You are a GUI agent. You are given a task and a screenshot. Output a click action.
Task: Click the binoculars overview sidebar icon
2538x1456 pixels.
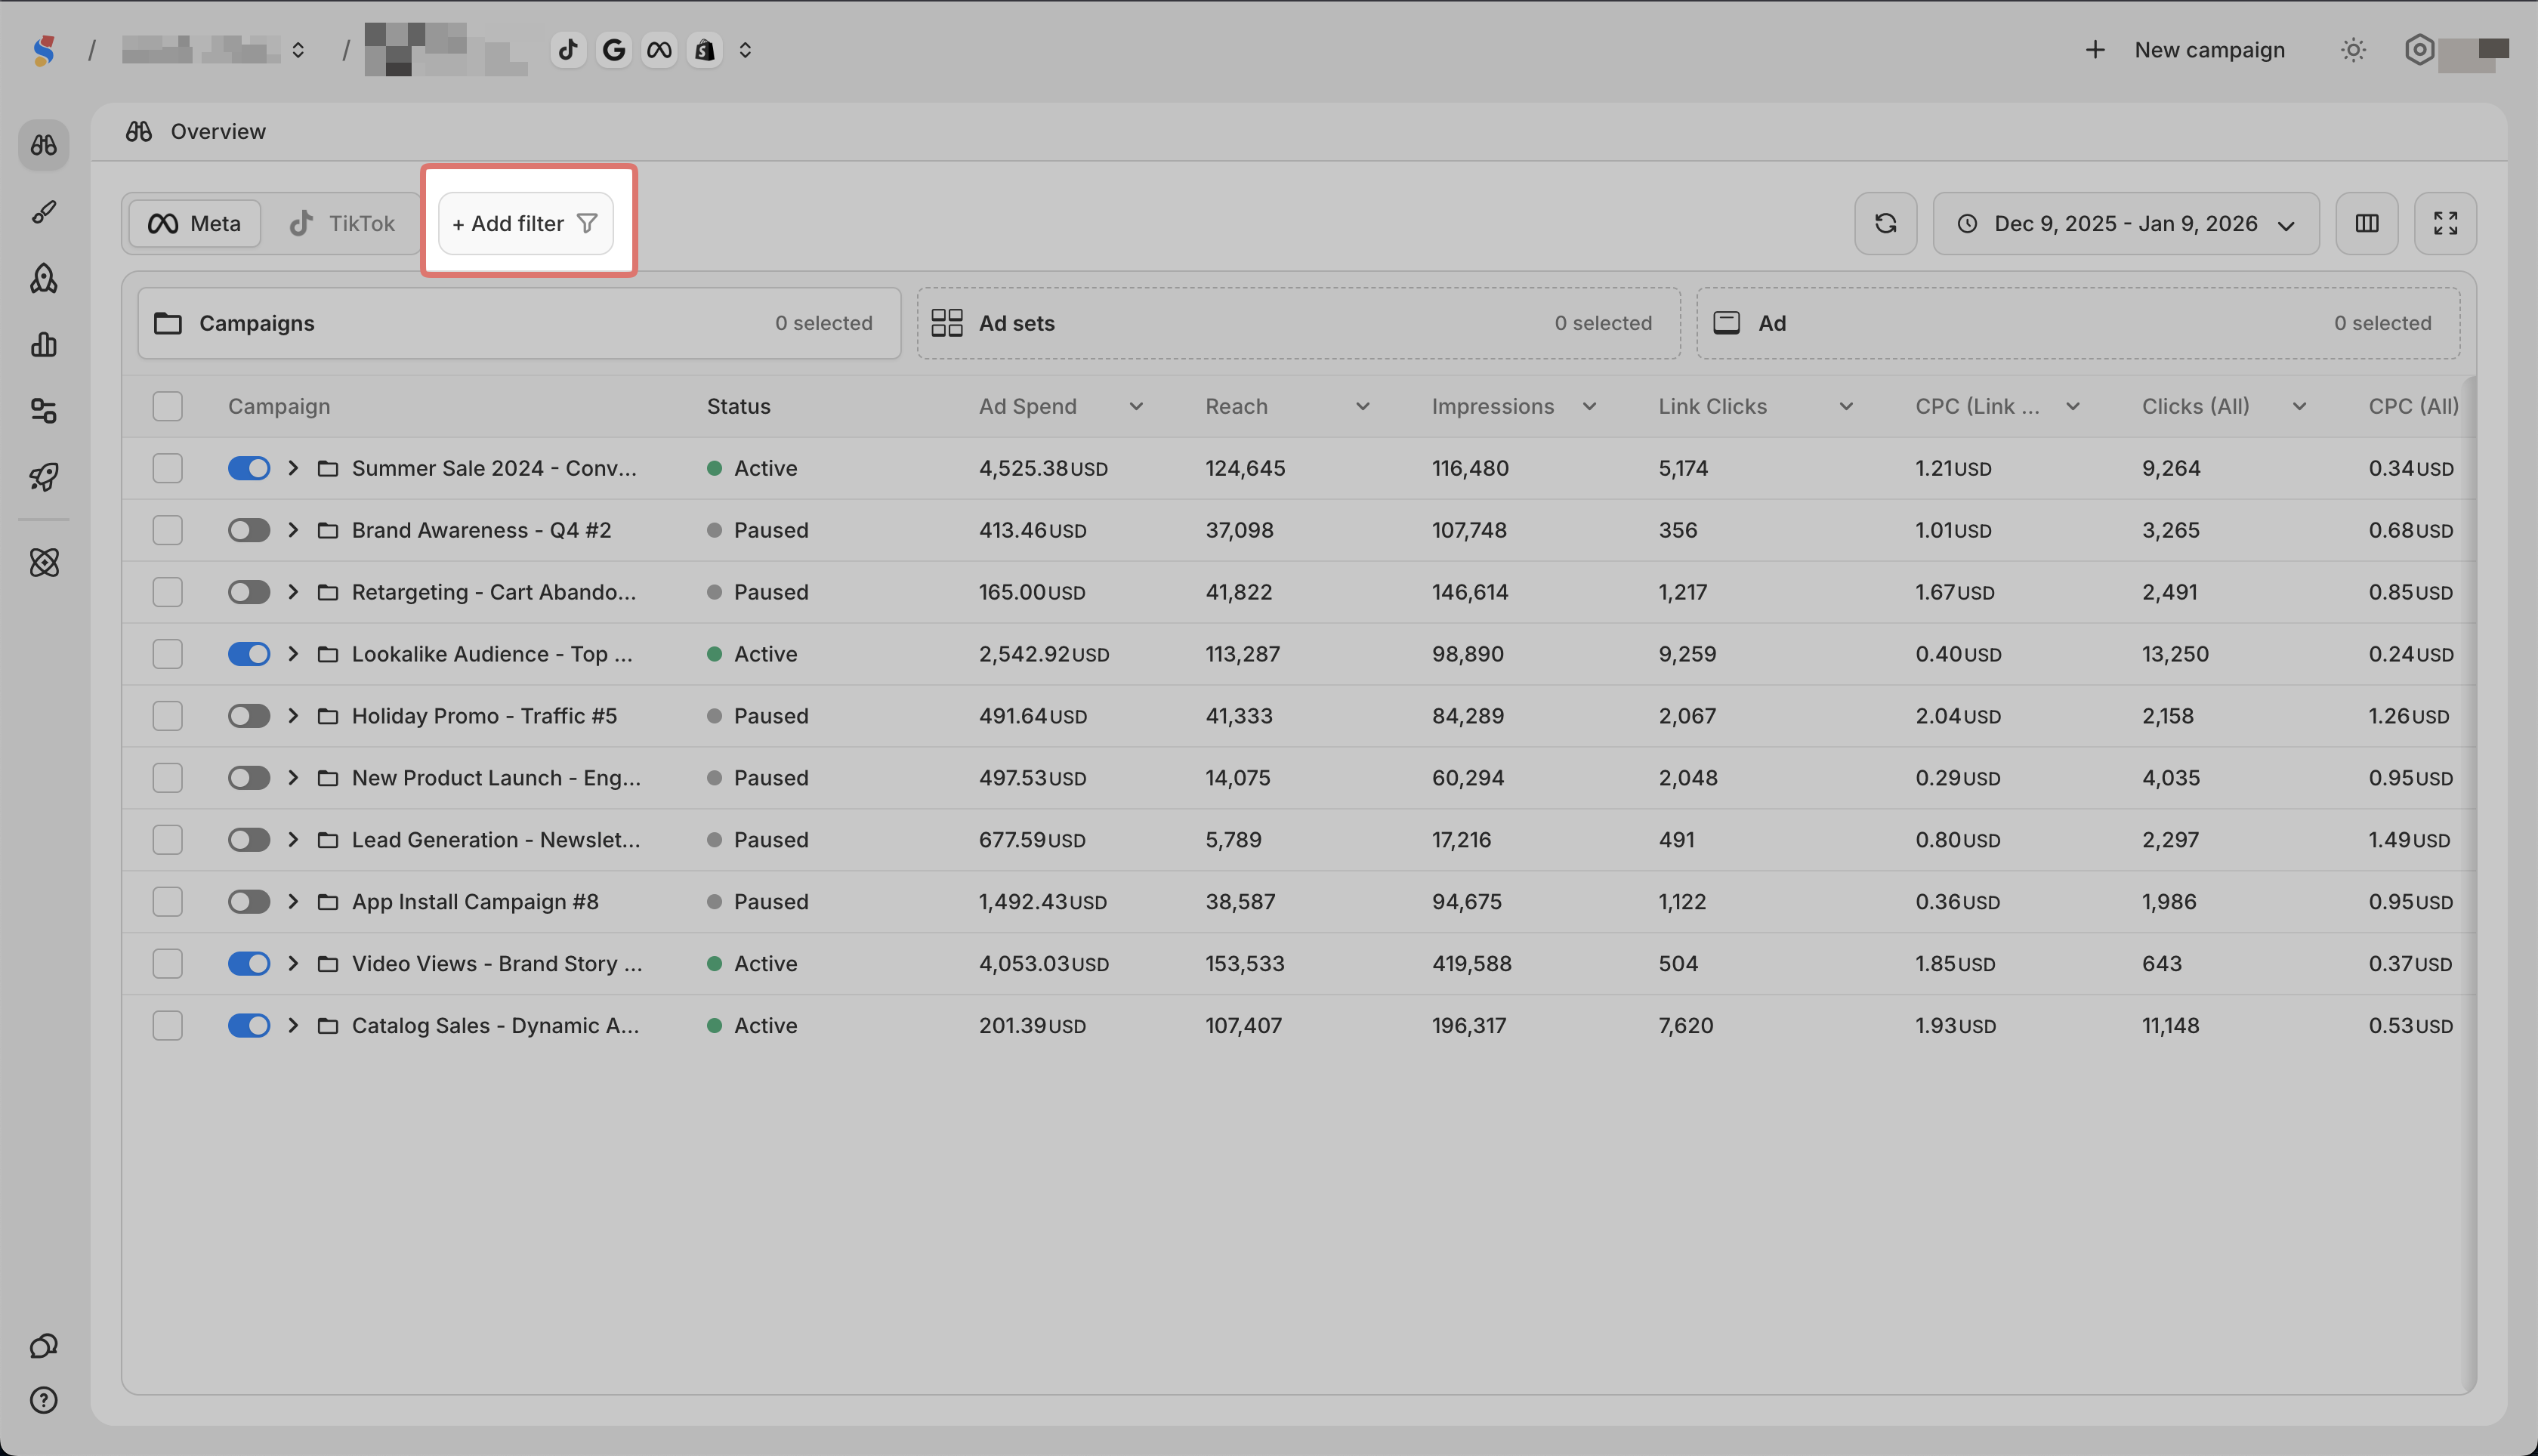tap(44, 146)
